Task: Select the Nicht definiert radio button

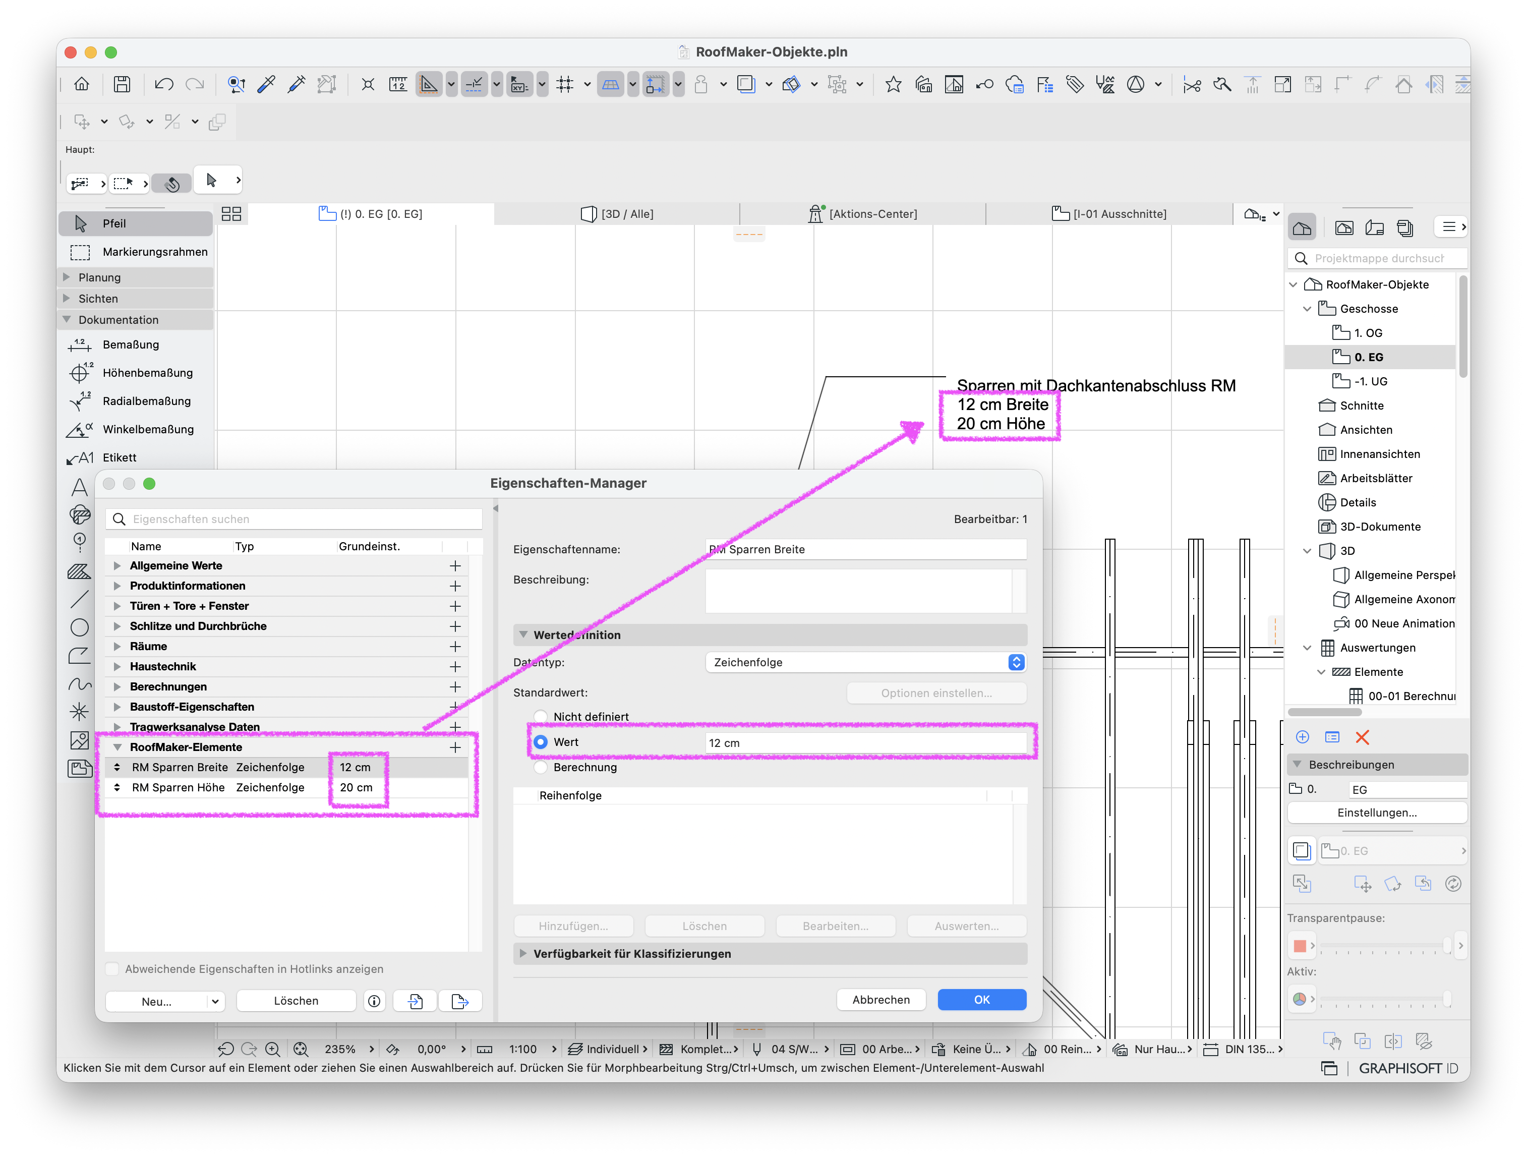Action: 541,717
